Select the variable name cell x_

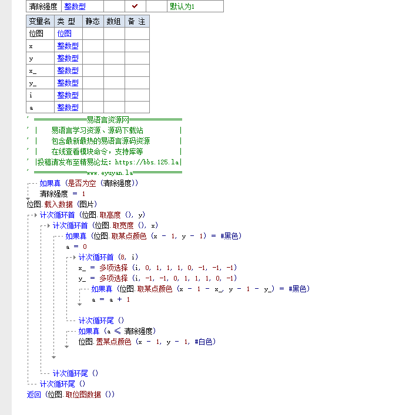40,70
